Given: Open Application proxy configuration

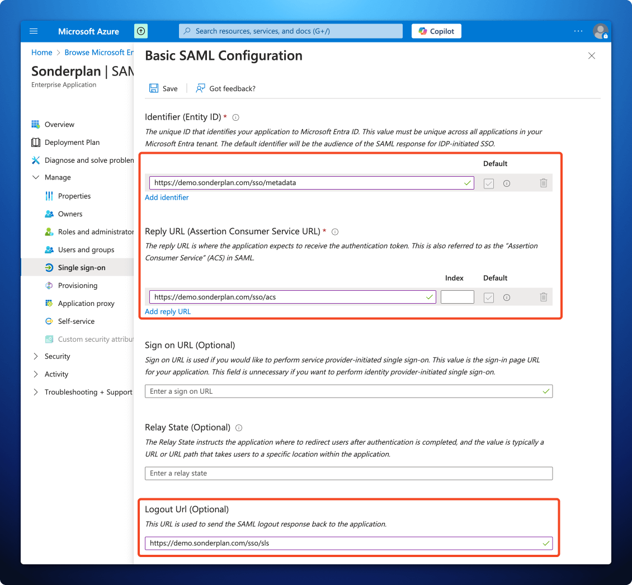Looking at the screenshot, I should pyautogui.click(x=83, y=303).
